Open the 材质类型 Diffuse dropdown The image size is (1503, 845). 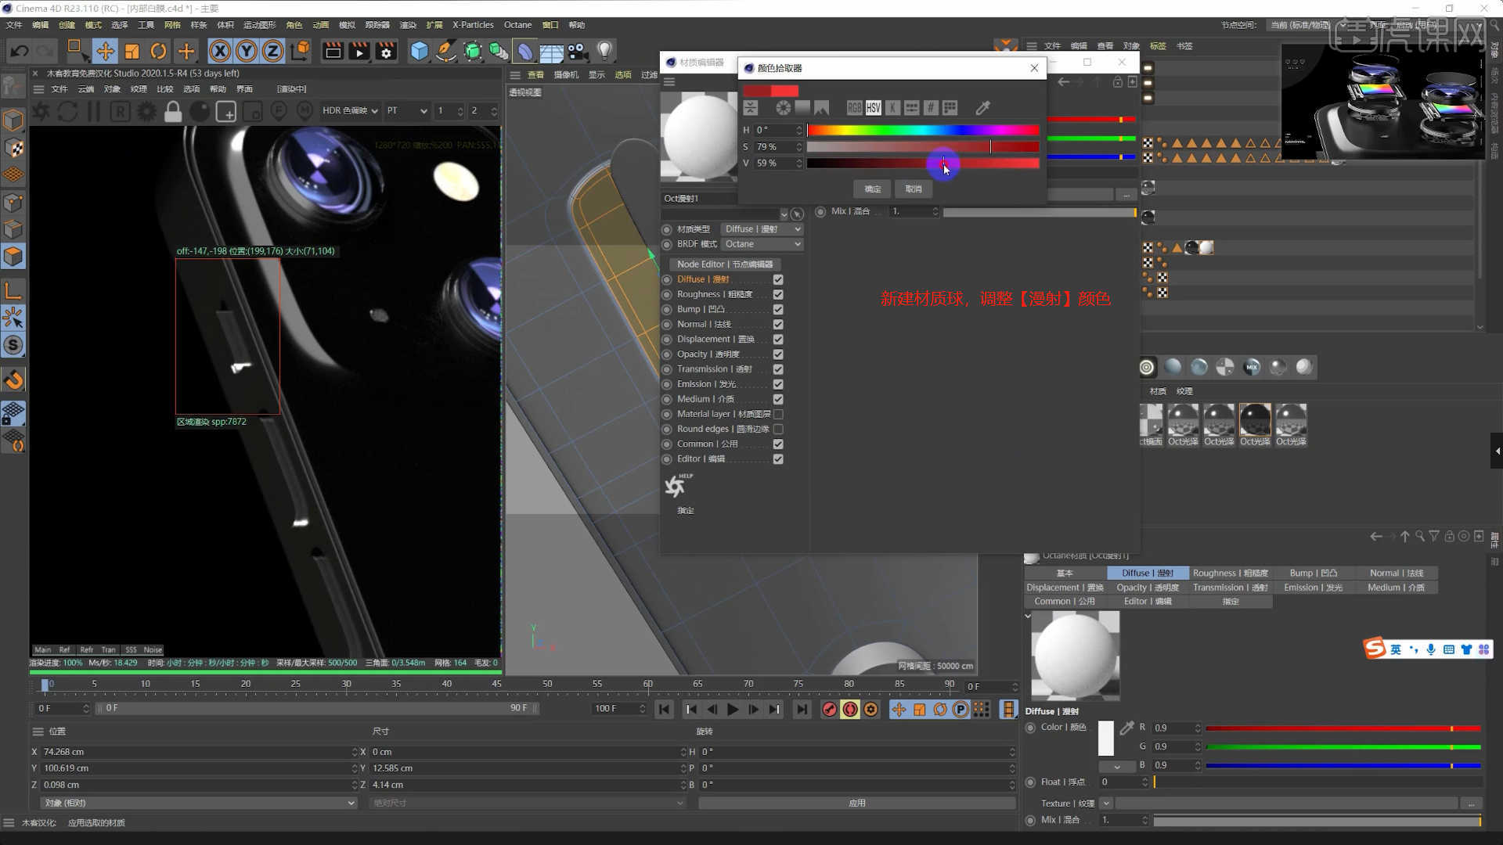point(762,228)
